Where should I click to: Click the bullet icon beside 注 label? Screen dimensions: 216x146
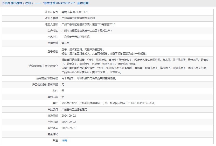coord(54,140)
